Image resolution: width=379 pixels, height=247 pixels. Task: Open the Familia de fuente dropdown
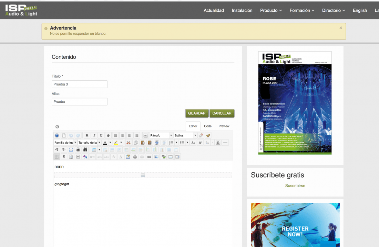(x=65, y=143)
